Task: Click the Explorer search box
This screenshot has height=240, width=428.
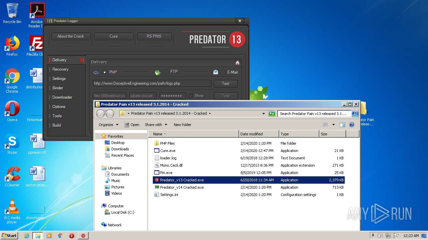Action: click(314, 114)
